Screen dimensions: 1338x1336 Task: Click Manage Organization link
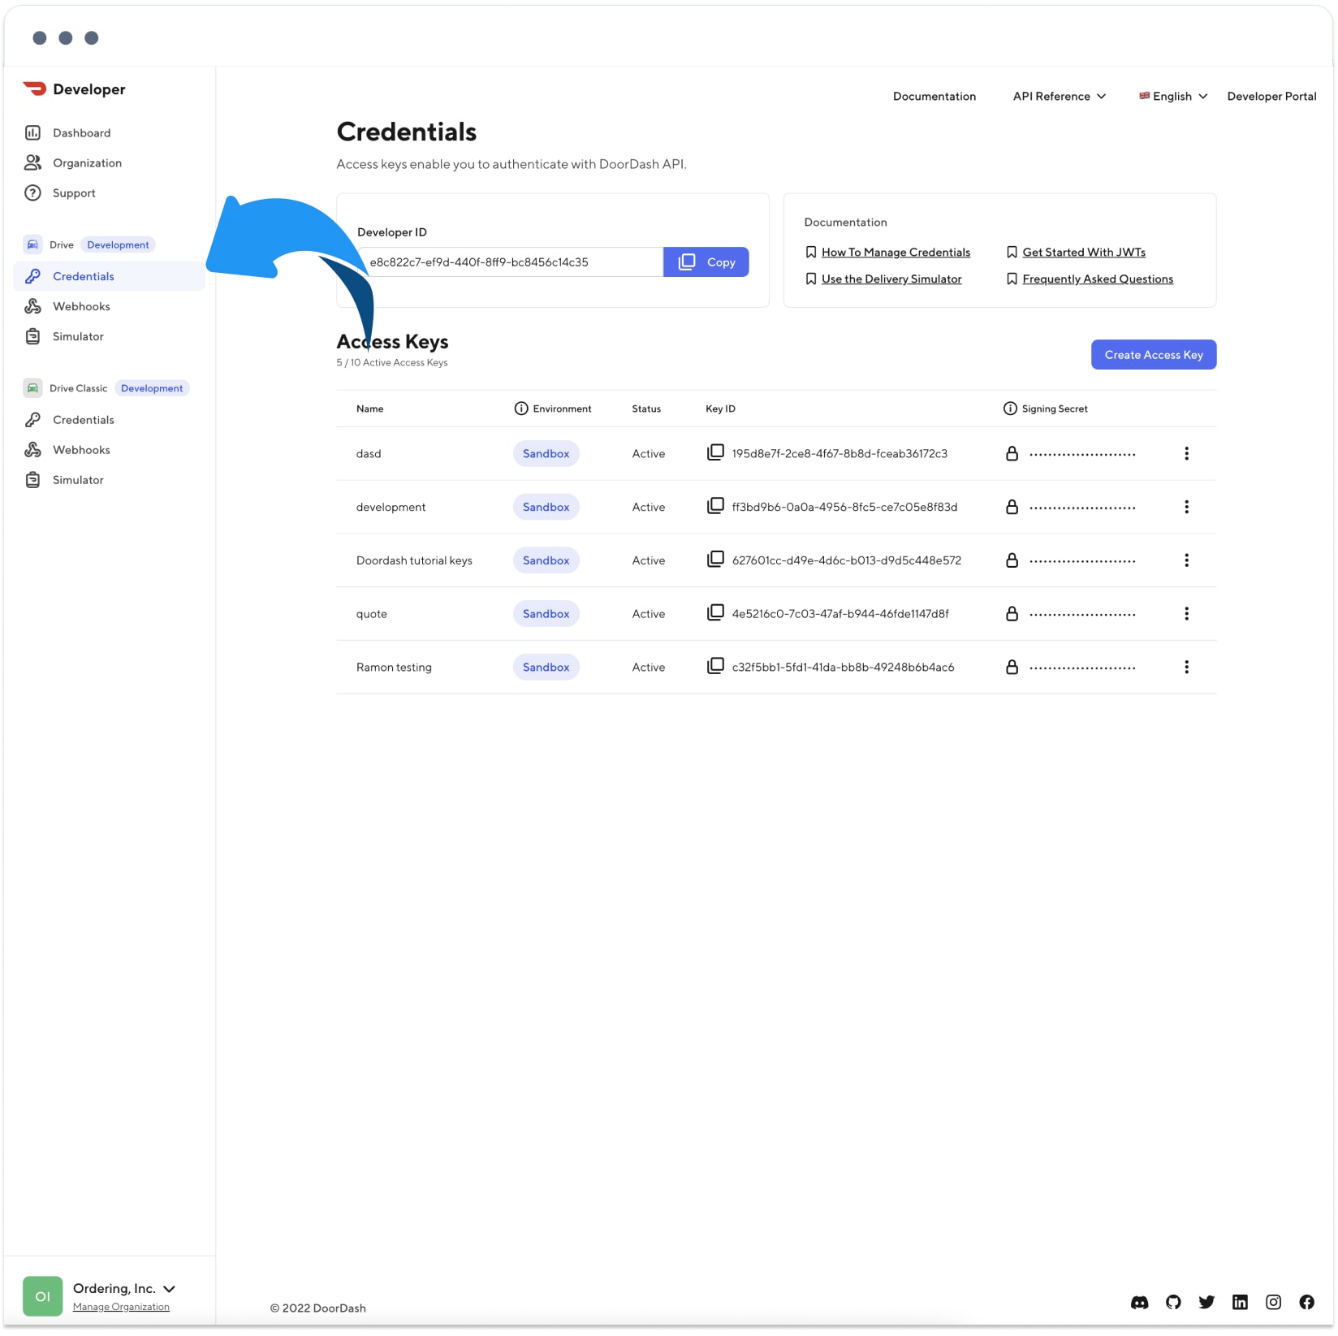[x=121, y=1307]
